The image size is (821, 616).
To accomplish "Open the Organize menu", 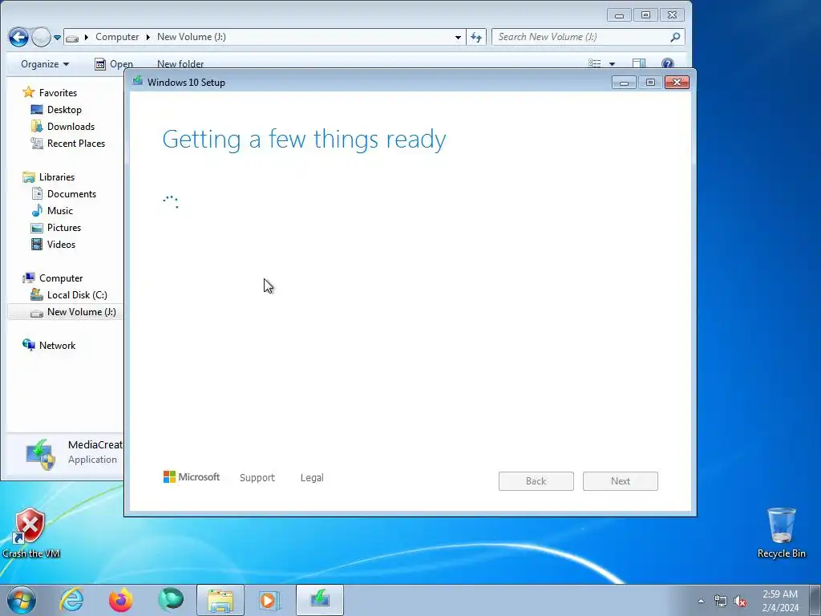I will pos(45,64).
